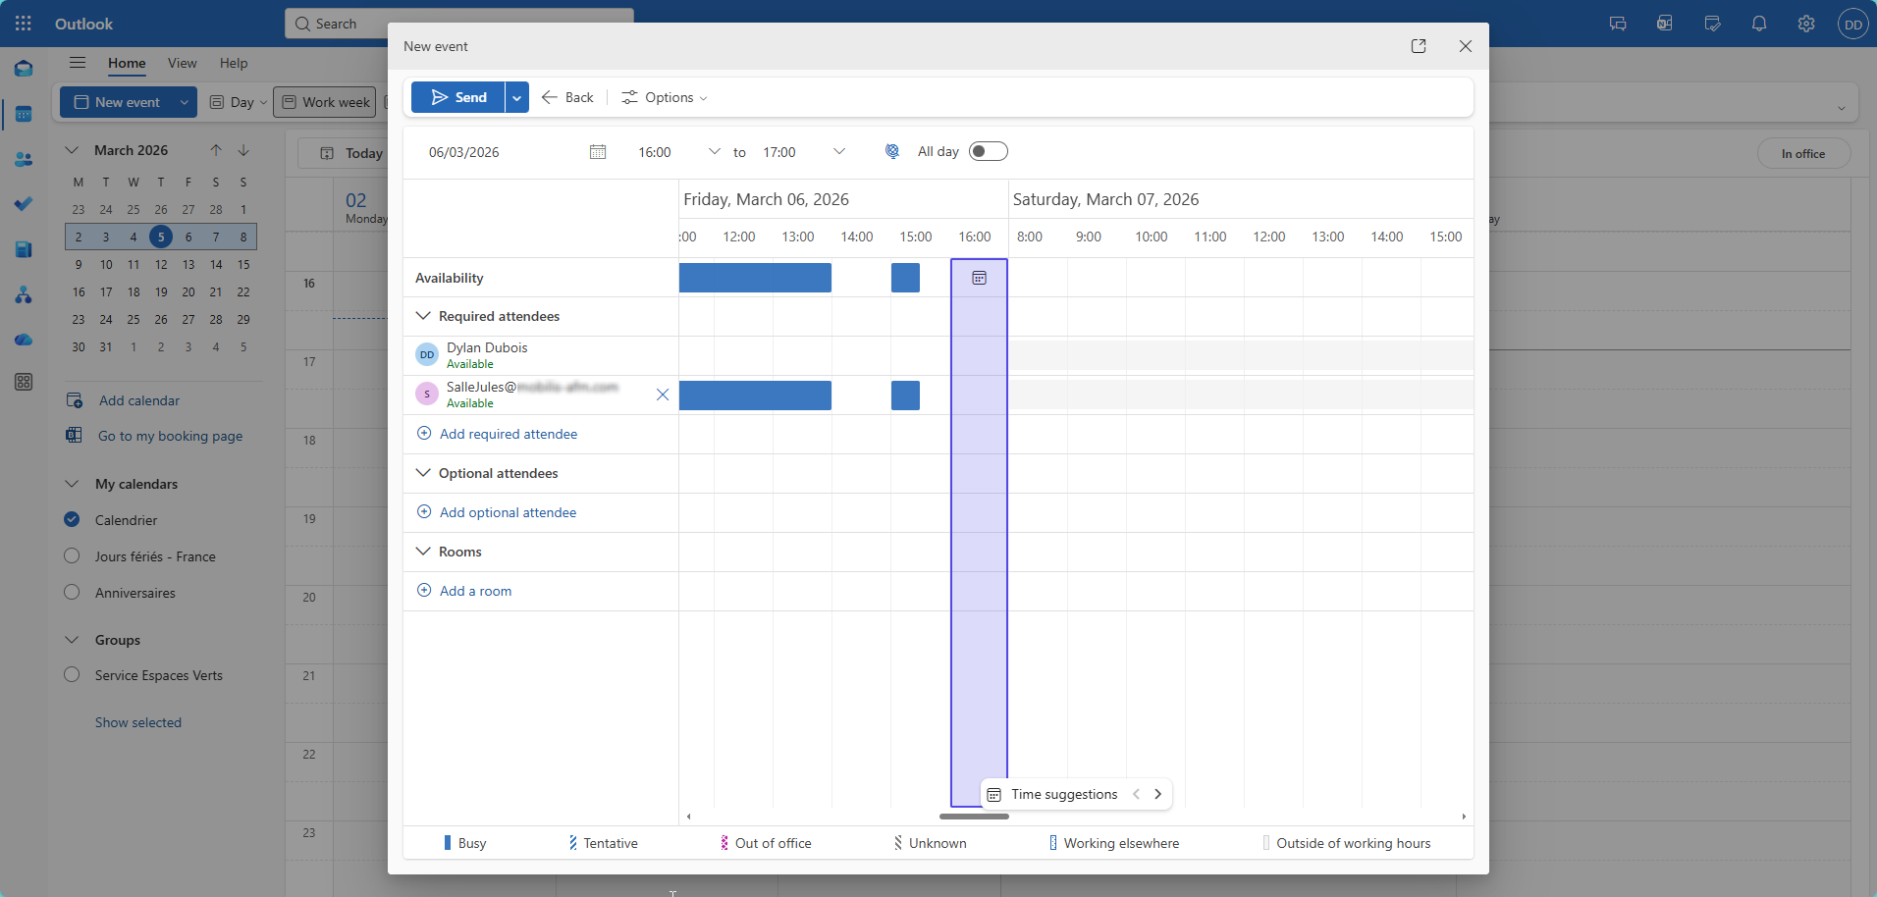The width and height of the screenshot is (1877, 897).
Task: Open Time suggestions
Action: (x=1052, y=794)
